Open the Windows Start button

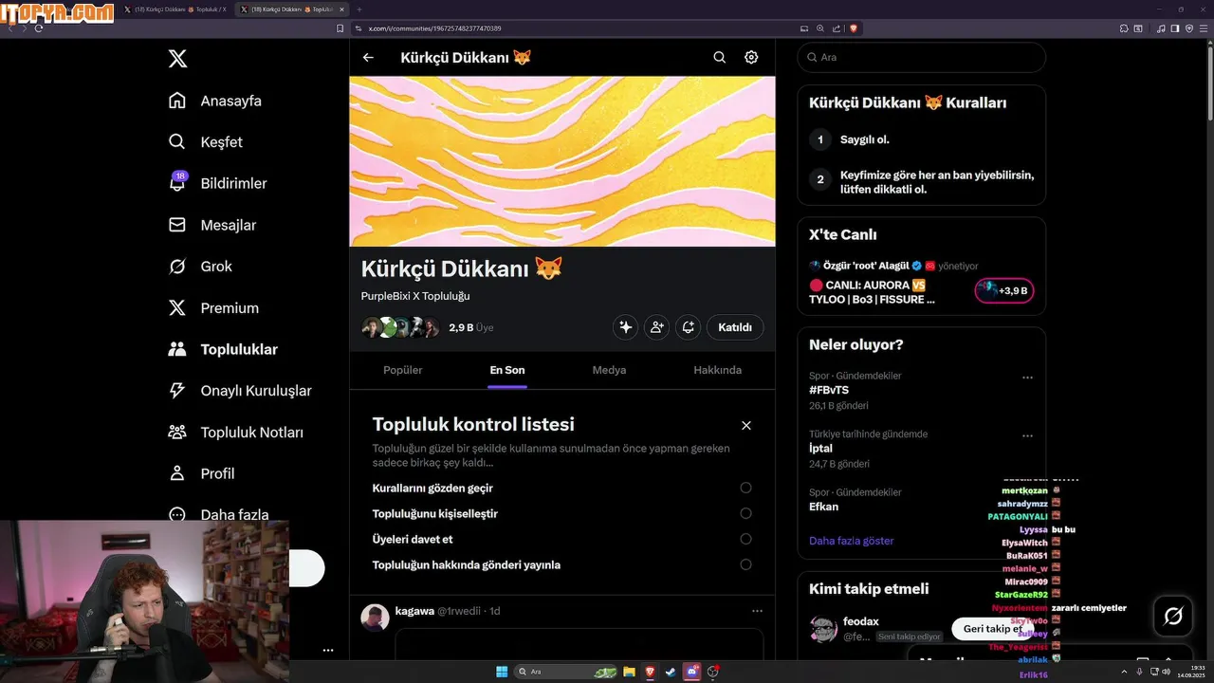click(502, 672)
